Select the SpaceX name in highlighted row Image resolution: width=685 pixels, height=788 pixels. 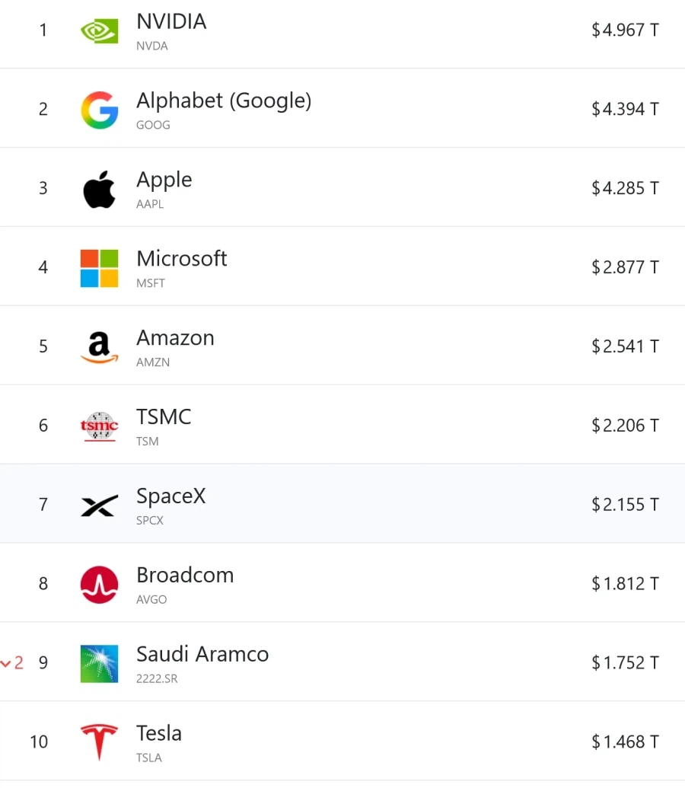pyautogui.click(x=171, y=496)
